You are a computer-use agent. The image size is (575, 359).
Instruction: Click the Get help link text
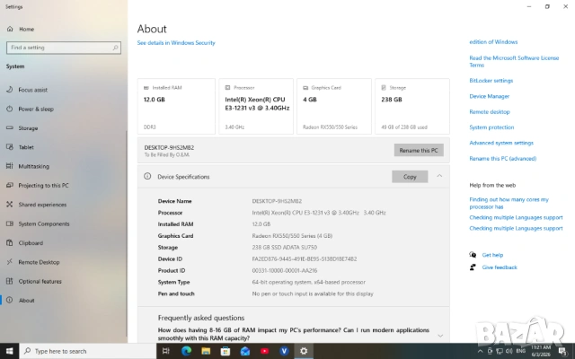pos(492,255)
